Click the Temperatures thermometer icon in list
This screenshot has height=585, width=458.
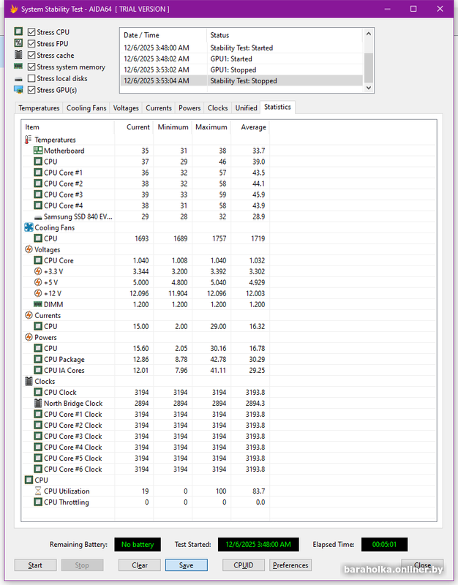point(29,140)
